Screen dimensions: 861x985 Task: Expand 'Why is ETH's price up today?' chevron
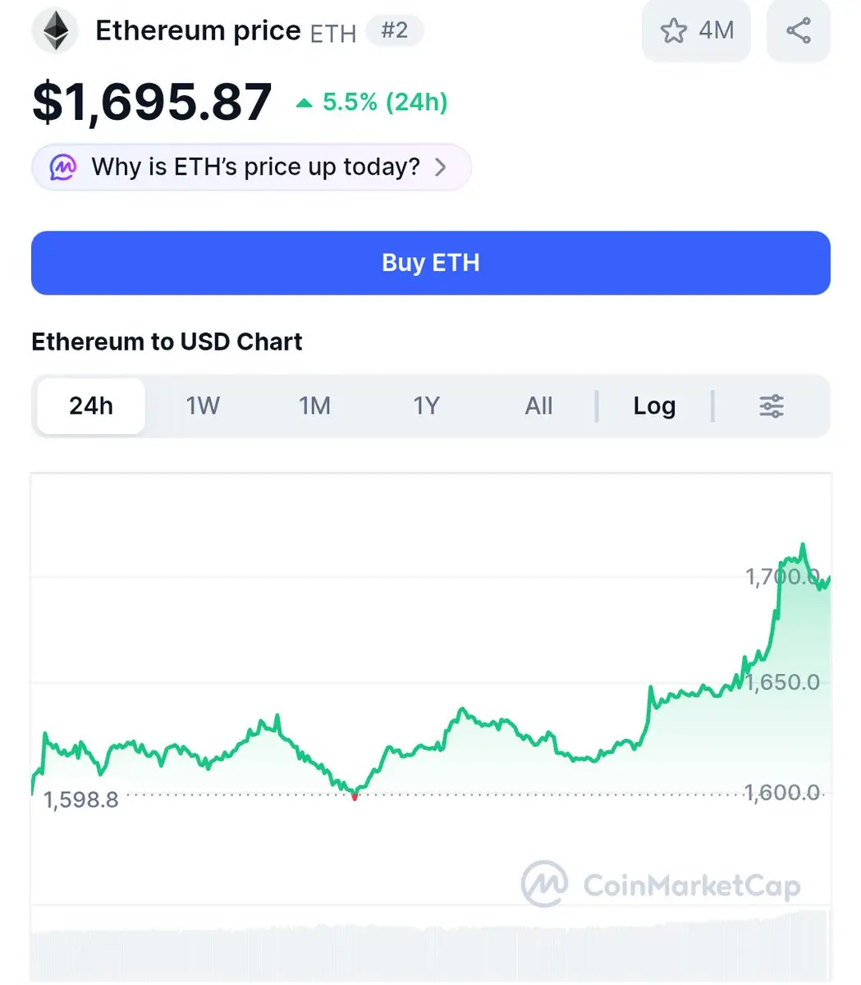coord(441,167)
